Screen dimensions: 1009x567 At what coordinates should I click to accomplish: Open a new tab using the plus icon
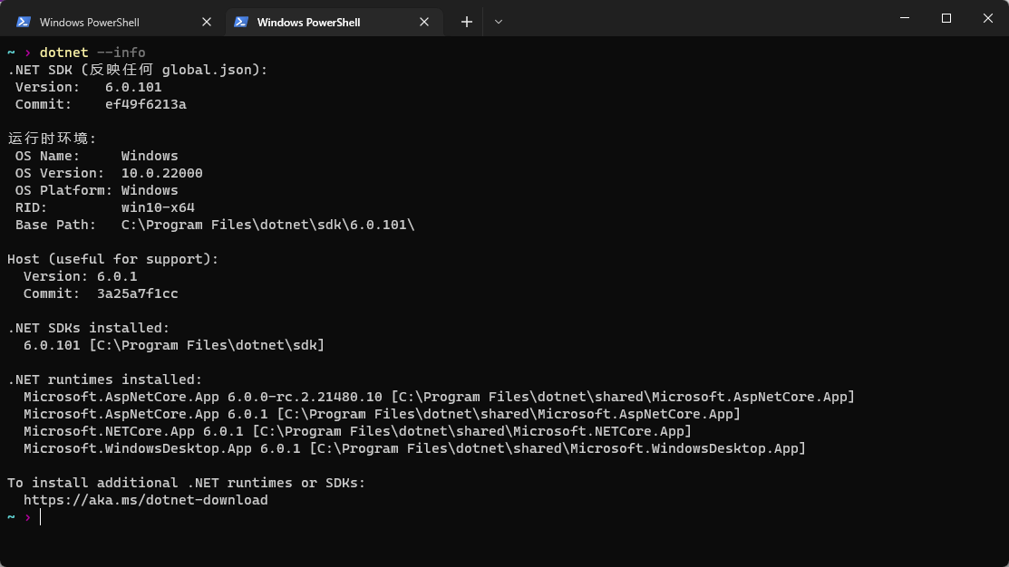coord(466,21)
